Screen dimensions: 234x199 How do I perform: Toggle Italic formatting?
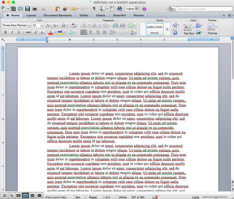[x=12, y=32]
